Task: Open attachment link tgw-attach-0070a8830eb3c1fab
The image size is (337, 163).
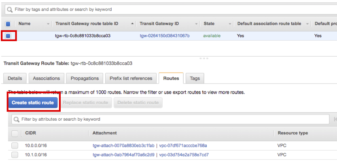Action: tap(123, 145)
